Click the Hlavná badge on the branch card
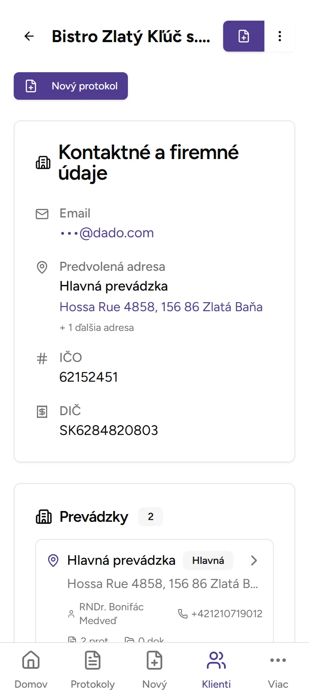The height and width of the screenshot is (698, 309). [208, 560]
